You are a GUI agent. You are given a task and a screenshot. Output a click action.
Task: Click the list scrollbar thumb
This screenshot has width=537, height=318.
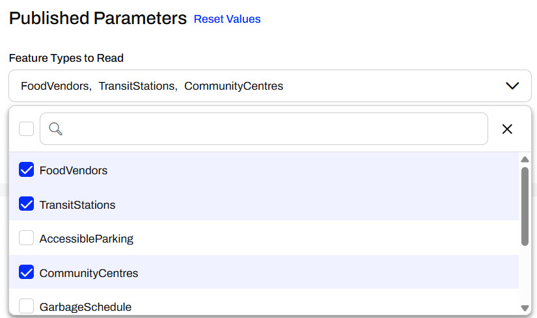coord(525,205)
